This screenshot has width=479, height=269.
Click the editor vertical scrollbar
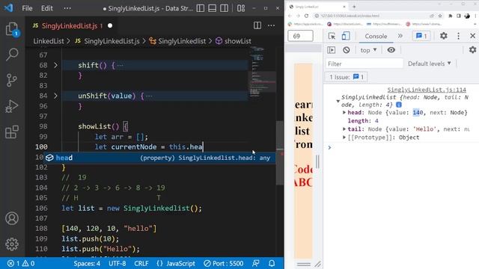point(279,152)
